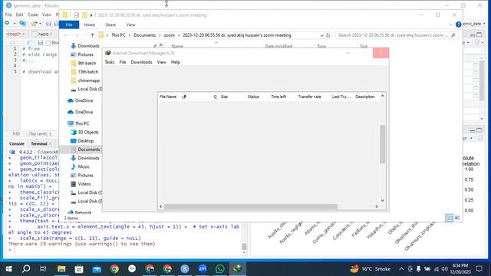Click the Time left column header in IDM
Viewport: 491px width, 276px height.
coord(278,97)
